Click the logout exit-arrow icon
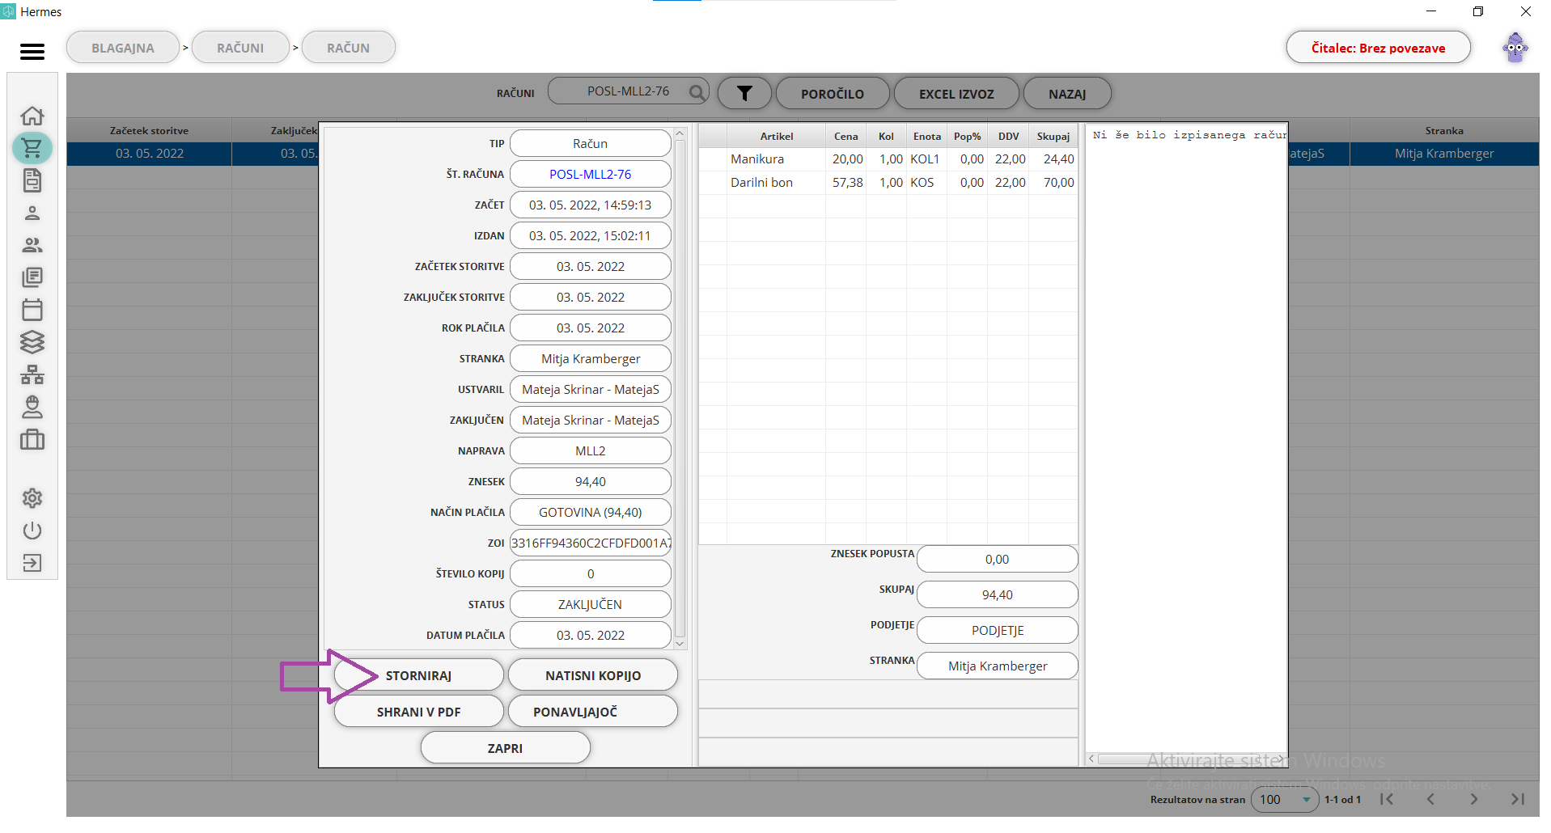This screenshot has height=833, width=1551. click(x=32, y=563)
